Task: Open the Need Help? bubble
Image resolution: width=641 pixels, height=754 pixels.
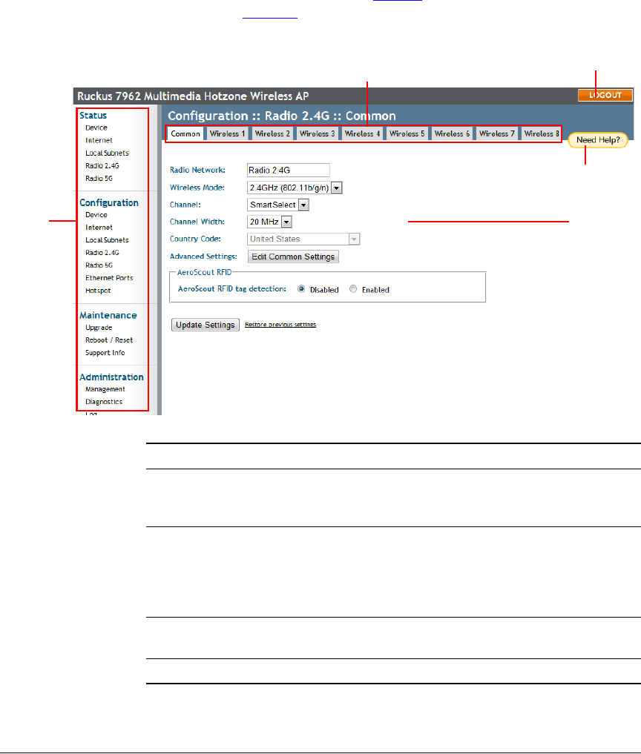Action: 598,140
